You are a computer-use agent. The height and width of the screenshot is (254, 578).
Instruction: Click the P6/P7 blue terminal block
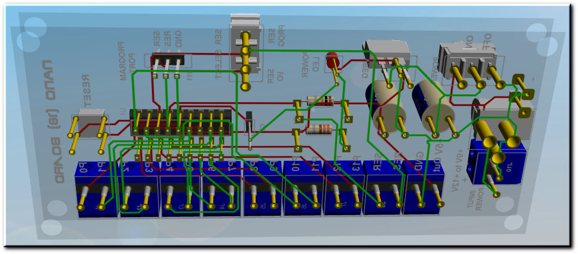click(222, 189)
